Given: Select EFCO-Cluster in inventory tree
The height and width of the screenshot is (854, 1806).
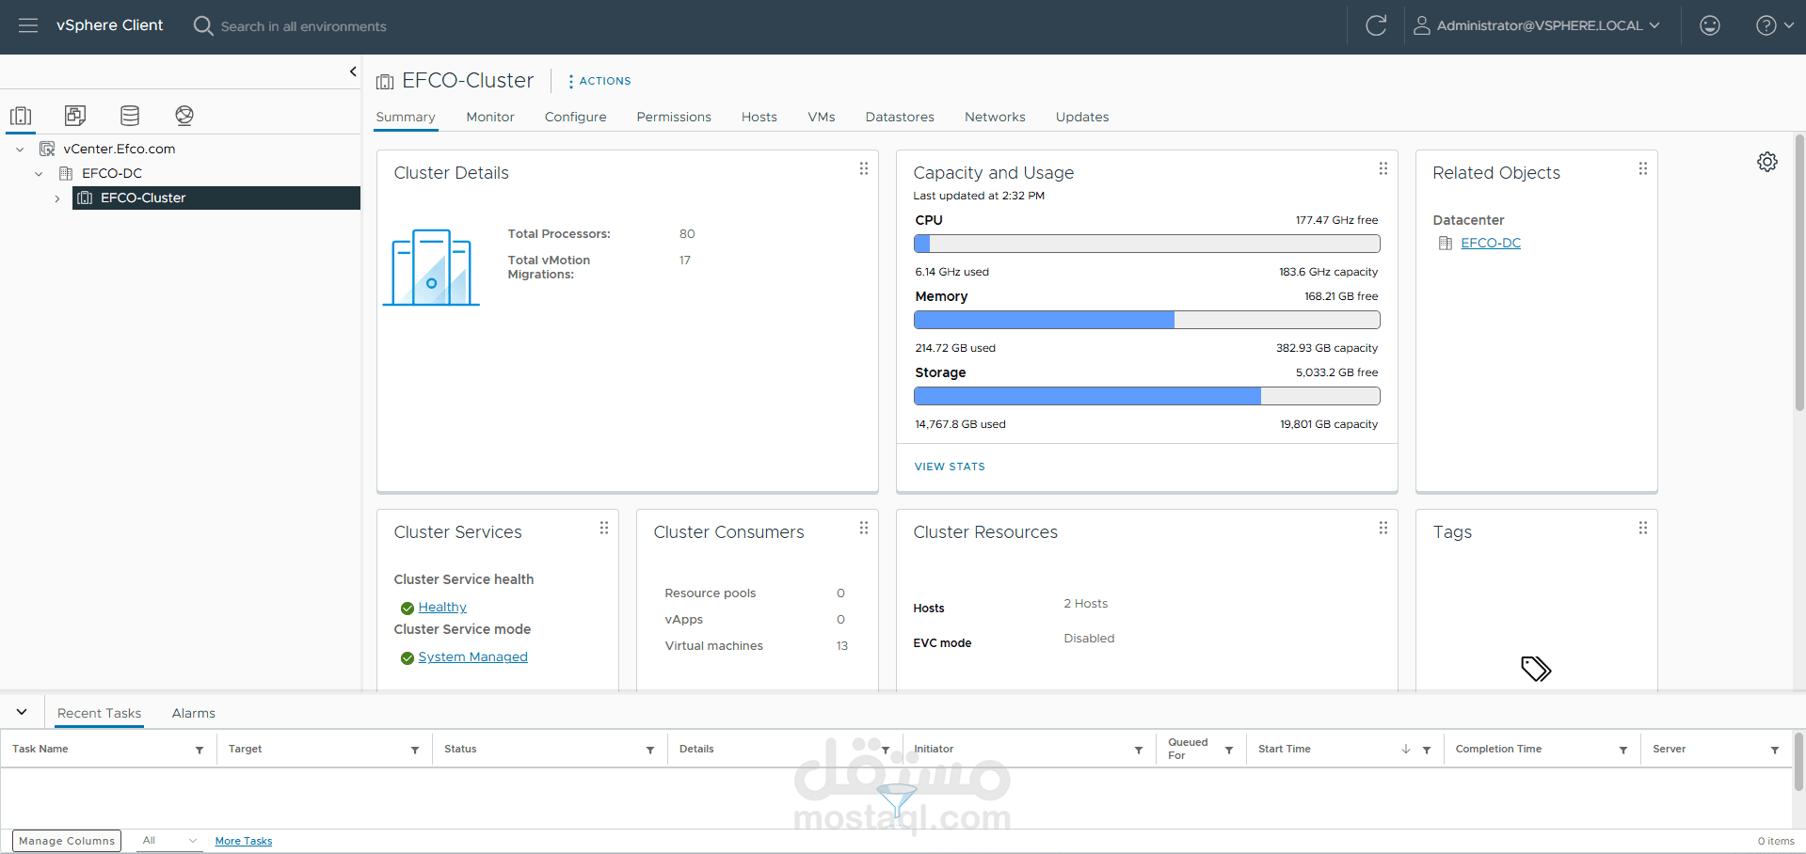Looking at the screenshot, I should (x=143, y=198).
